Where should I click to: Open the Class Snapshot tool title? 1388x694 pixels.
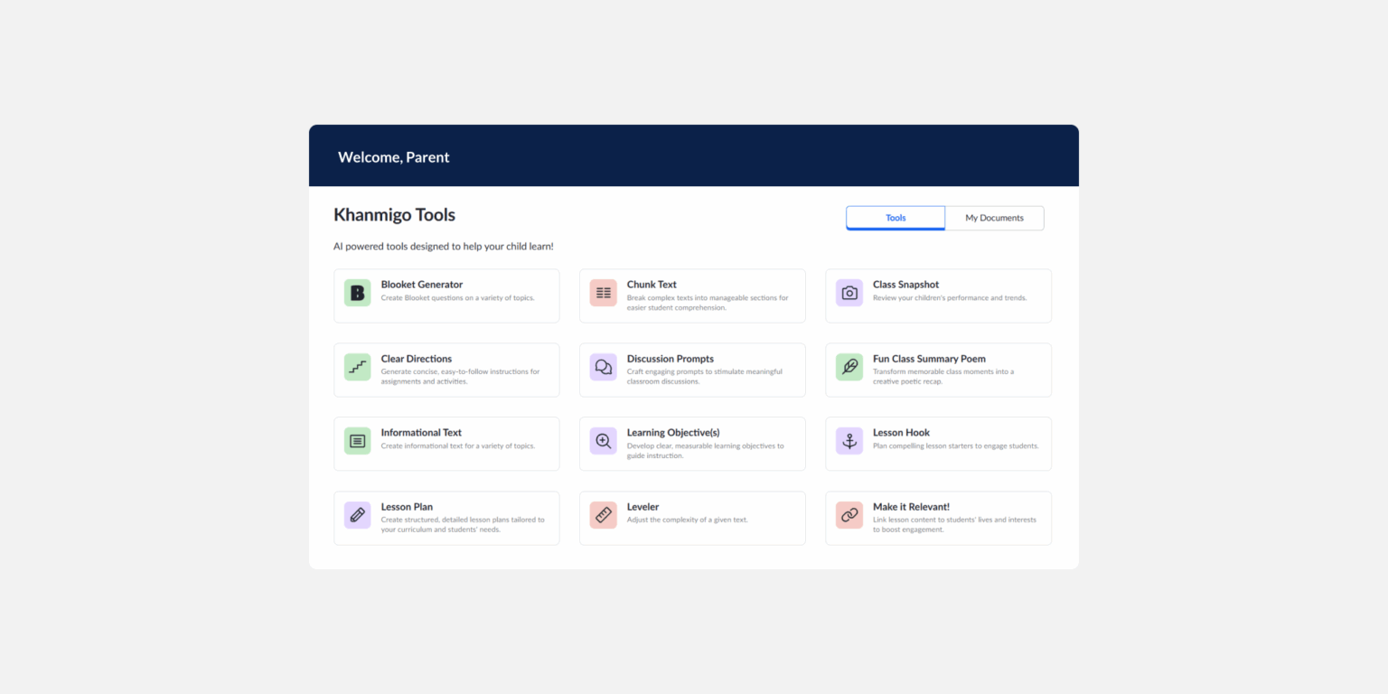click(905, 285)
